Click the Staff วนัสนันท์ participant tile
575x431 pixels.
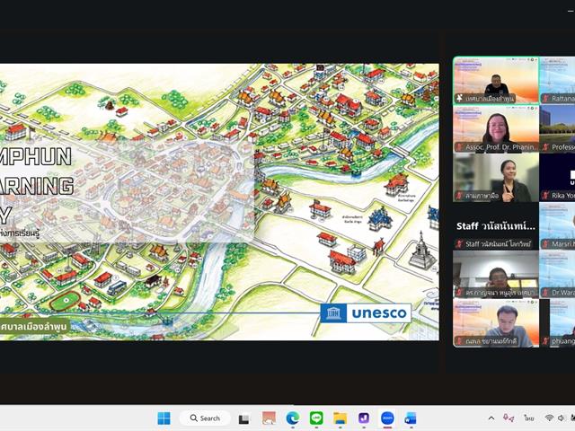tap(496, 225)
